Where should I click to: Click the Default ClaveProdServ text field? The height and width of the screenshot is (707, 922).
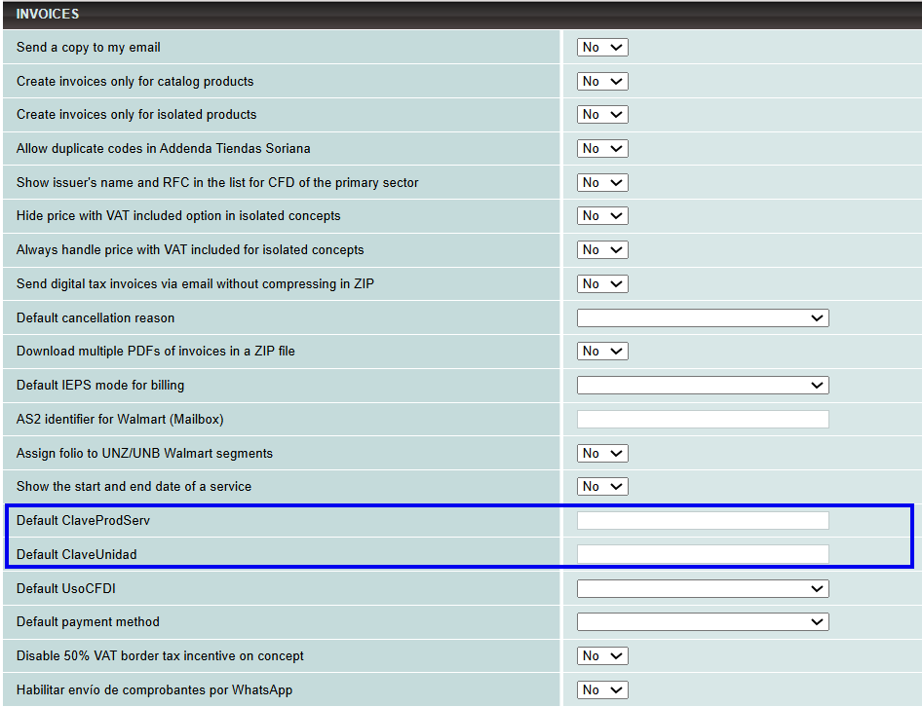pyautogui.click(x=703, y=521)
